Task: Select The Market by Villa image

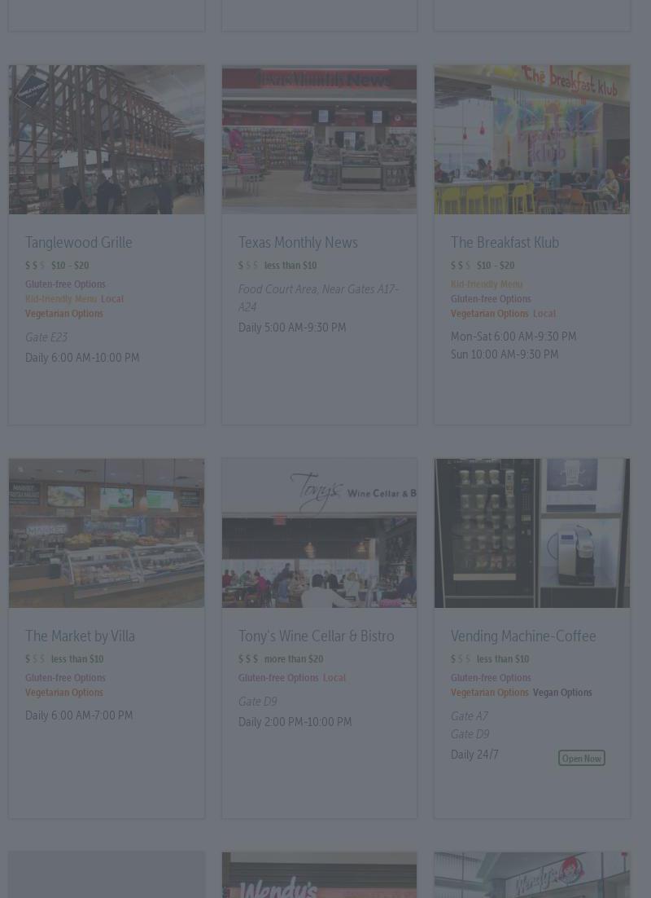Action: (x=107, y=533)
